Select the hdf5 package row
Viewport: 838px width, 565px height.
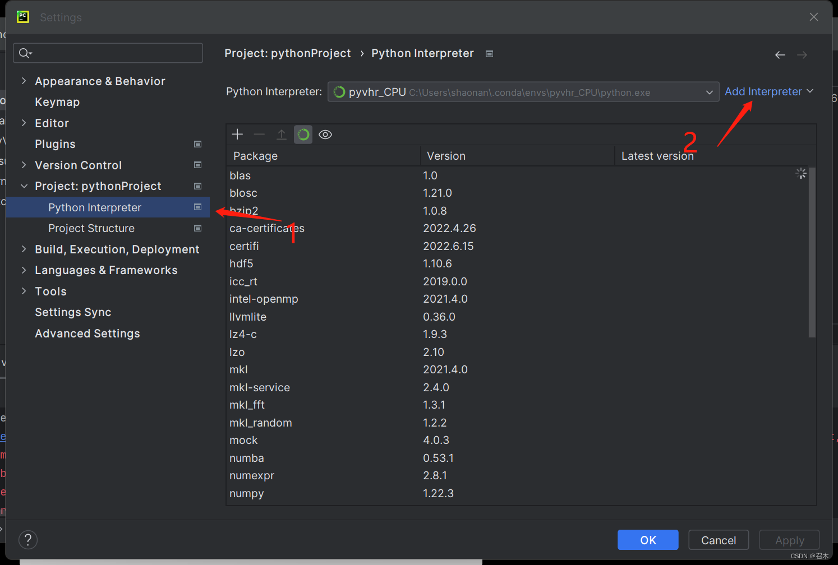click(x=516, y=263)
